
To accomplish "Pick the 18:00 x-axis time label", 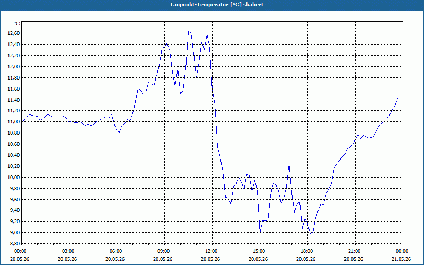I will (x=306, y=251).
